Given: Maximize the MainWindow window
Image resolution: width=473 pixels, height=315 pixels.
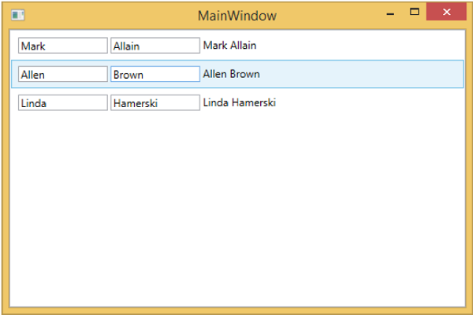Looking at the screenshot, I should click(413, 12).
